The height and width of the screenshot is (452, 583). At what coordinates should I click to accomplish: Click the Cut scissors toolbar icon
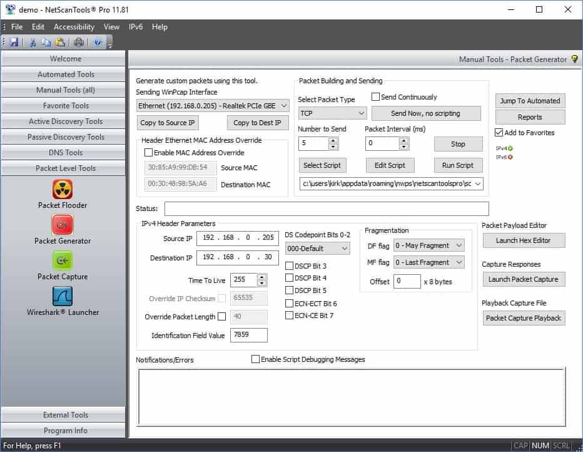click(x=33, y=43)
